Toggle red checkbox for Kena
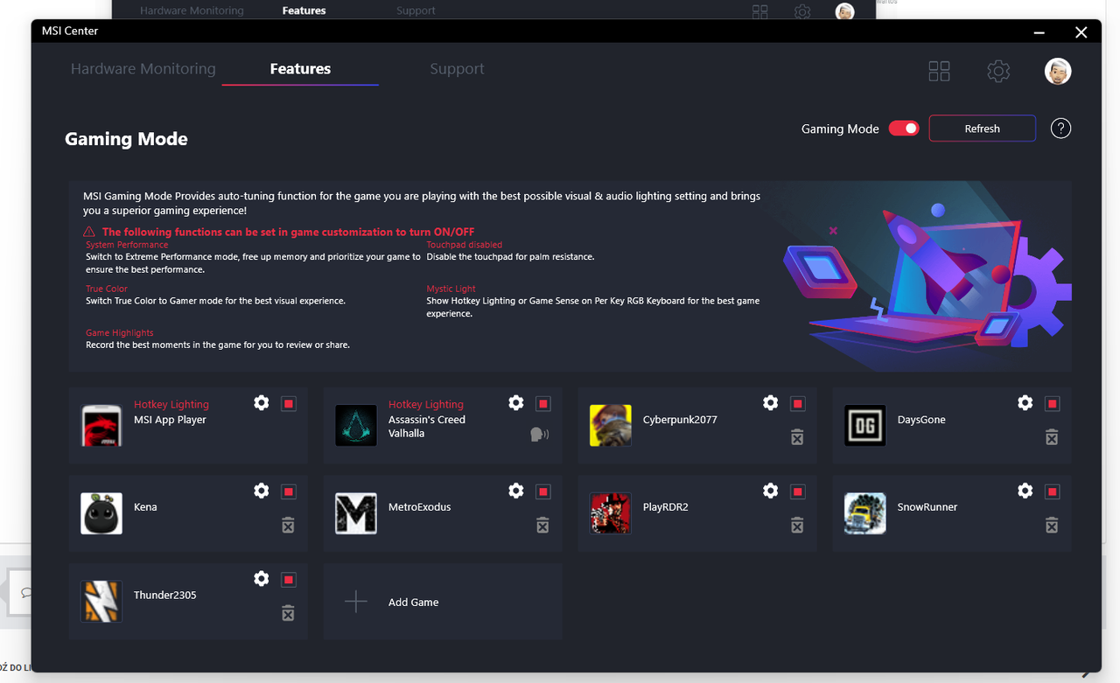 click(289, 491)
